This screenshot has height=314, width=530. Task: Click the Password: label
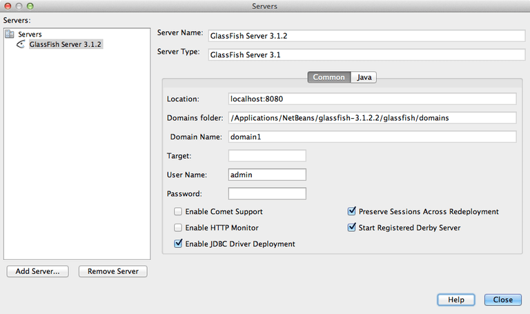[x=184, y=194]
